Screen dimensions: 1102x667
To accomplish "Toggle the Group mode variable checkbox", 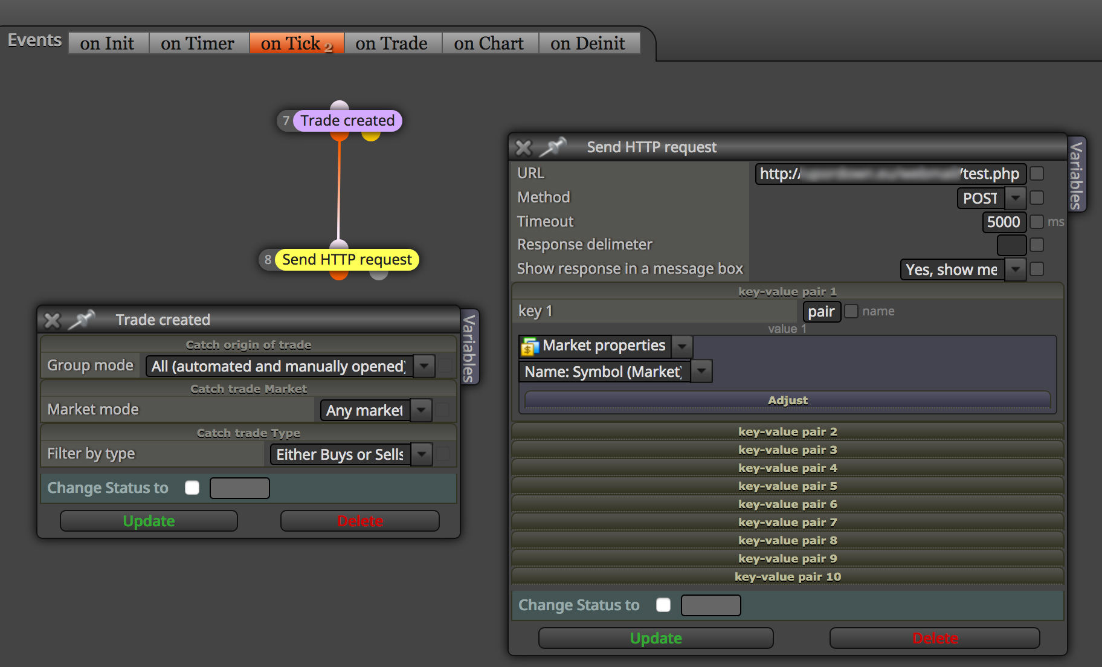I will pyautogui.click(x=446, y=366).
